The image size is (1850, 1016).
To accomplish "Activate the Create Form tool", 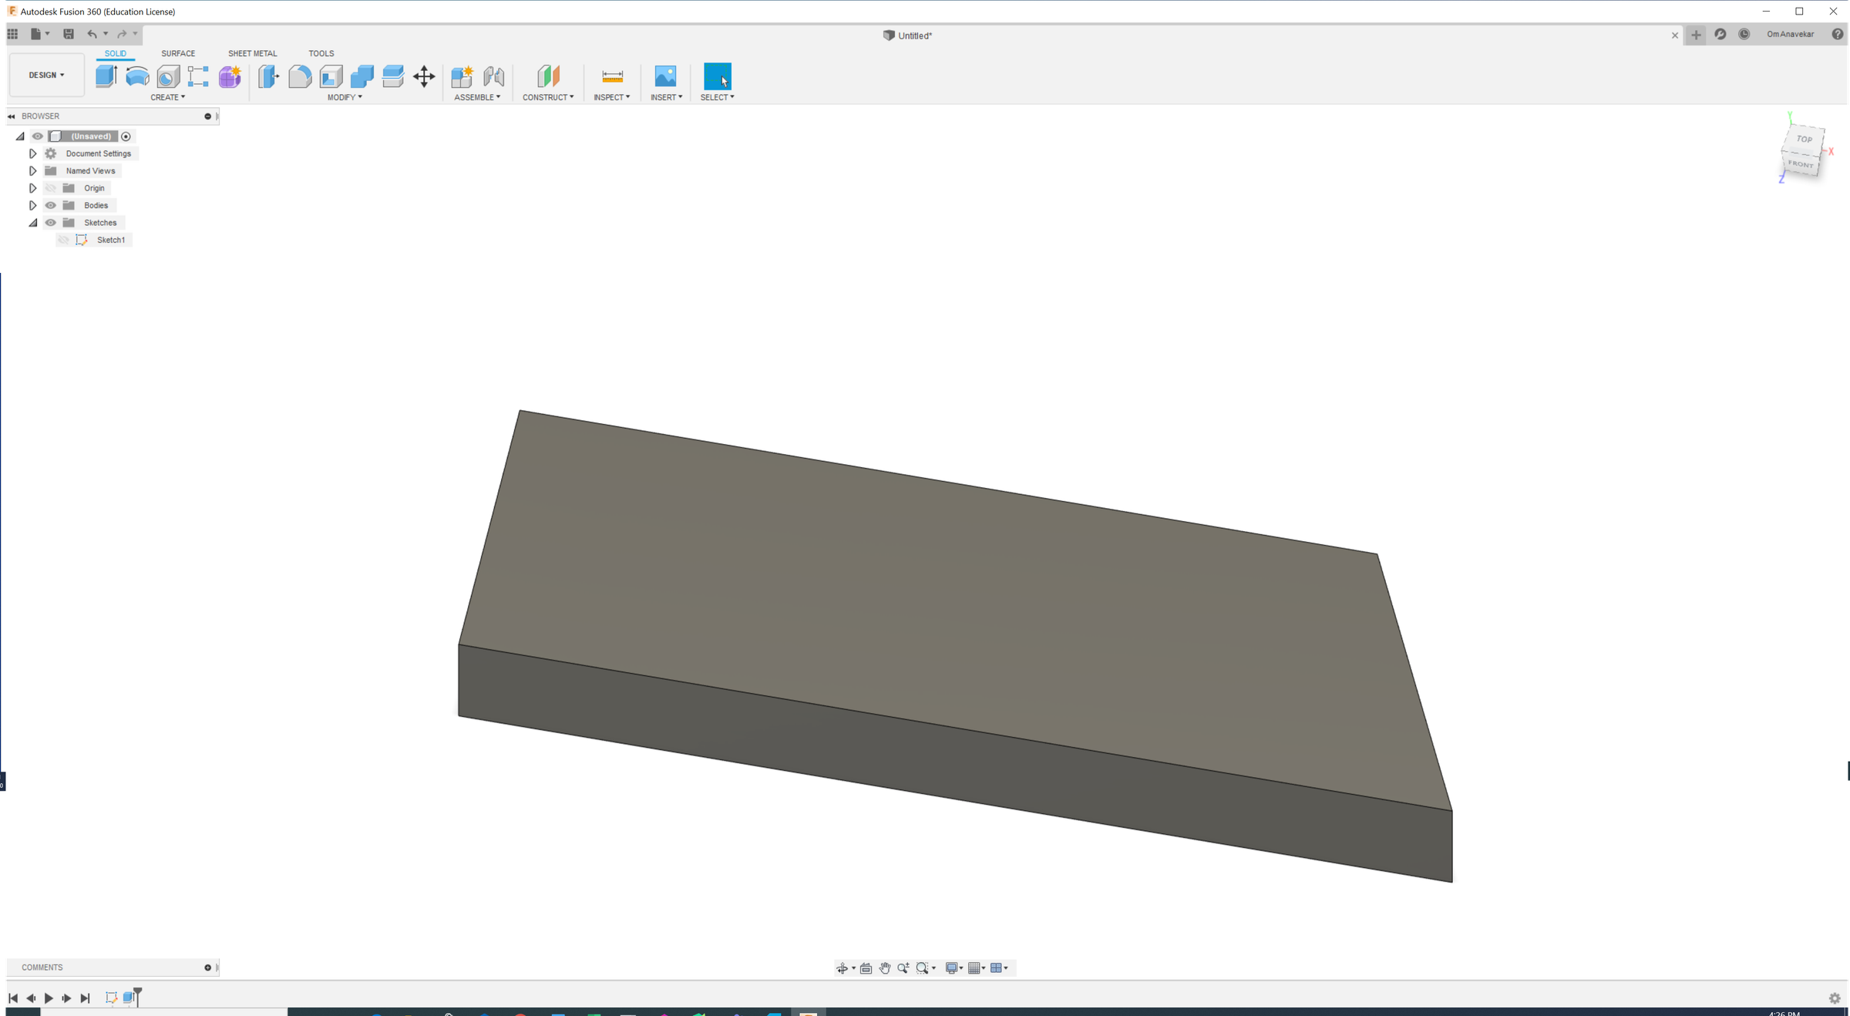I will point(229,76).
